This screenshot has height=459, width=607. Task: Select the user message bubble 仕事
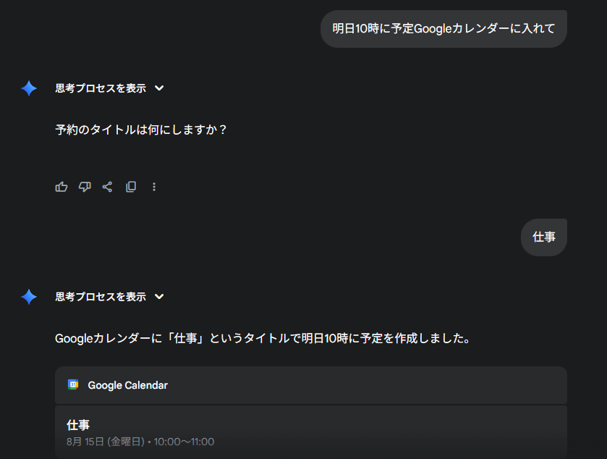pos(544,237)
